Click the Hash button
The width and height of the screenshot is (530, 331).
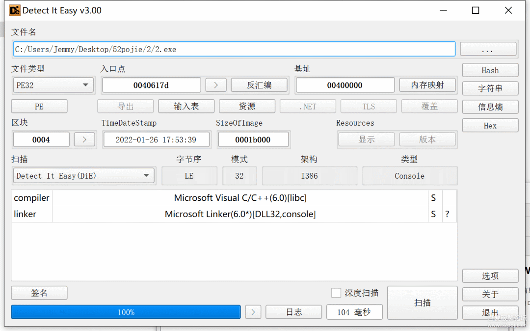point(490,70)
